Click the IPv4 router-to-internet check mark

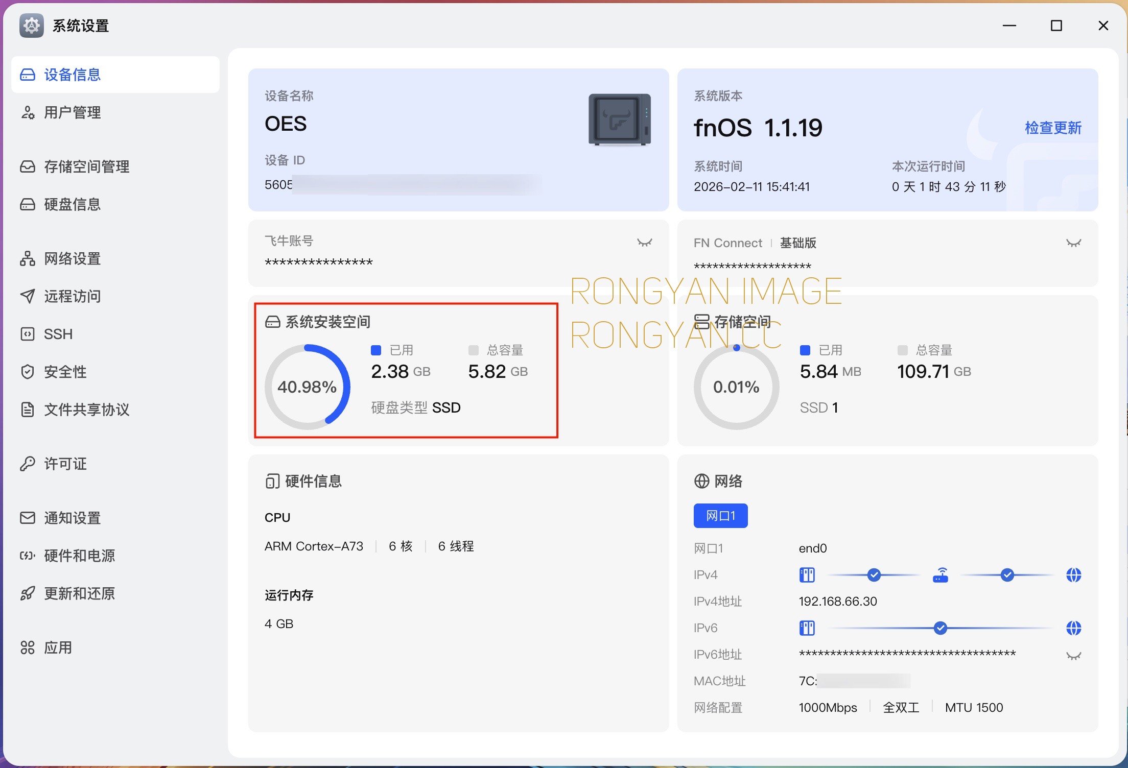tap(1007, 575)
